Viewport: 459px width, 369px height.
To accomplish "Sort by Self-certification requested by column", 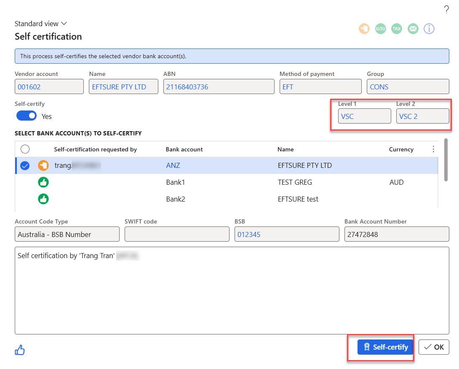I will [x=96, y=149].
